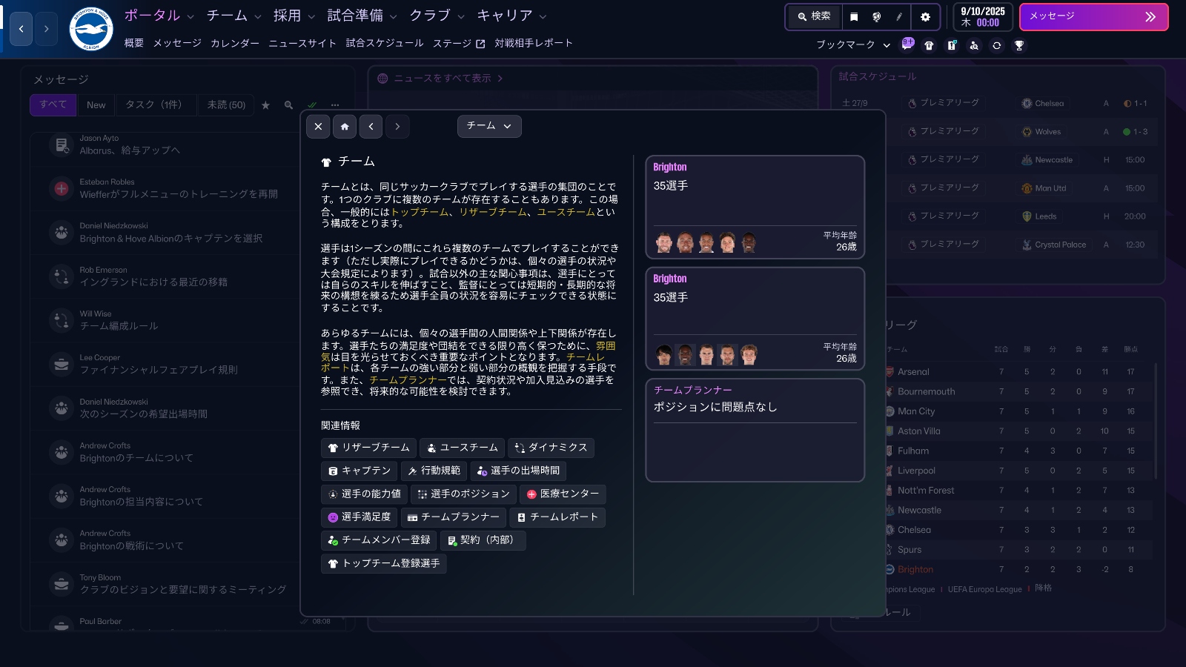The height and width of the screenshot is (667, 1186).
Task: Open the globe world icon in the top bar
Action: [877, 17]
